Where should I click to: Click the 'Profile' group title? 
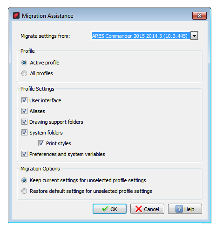27,51
